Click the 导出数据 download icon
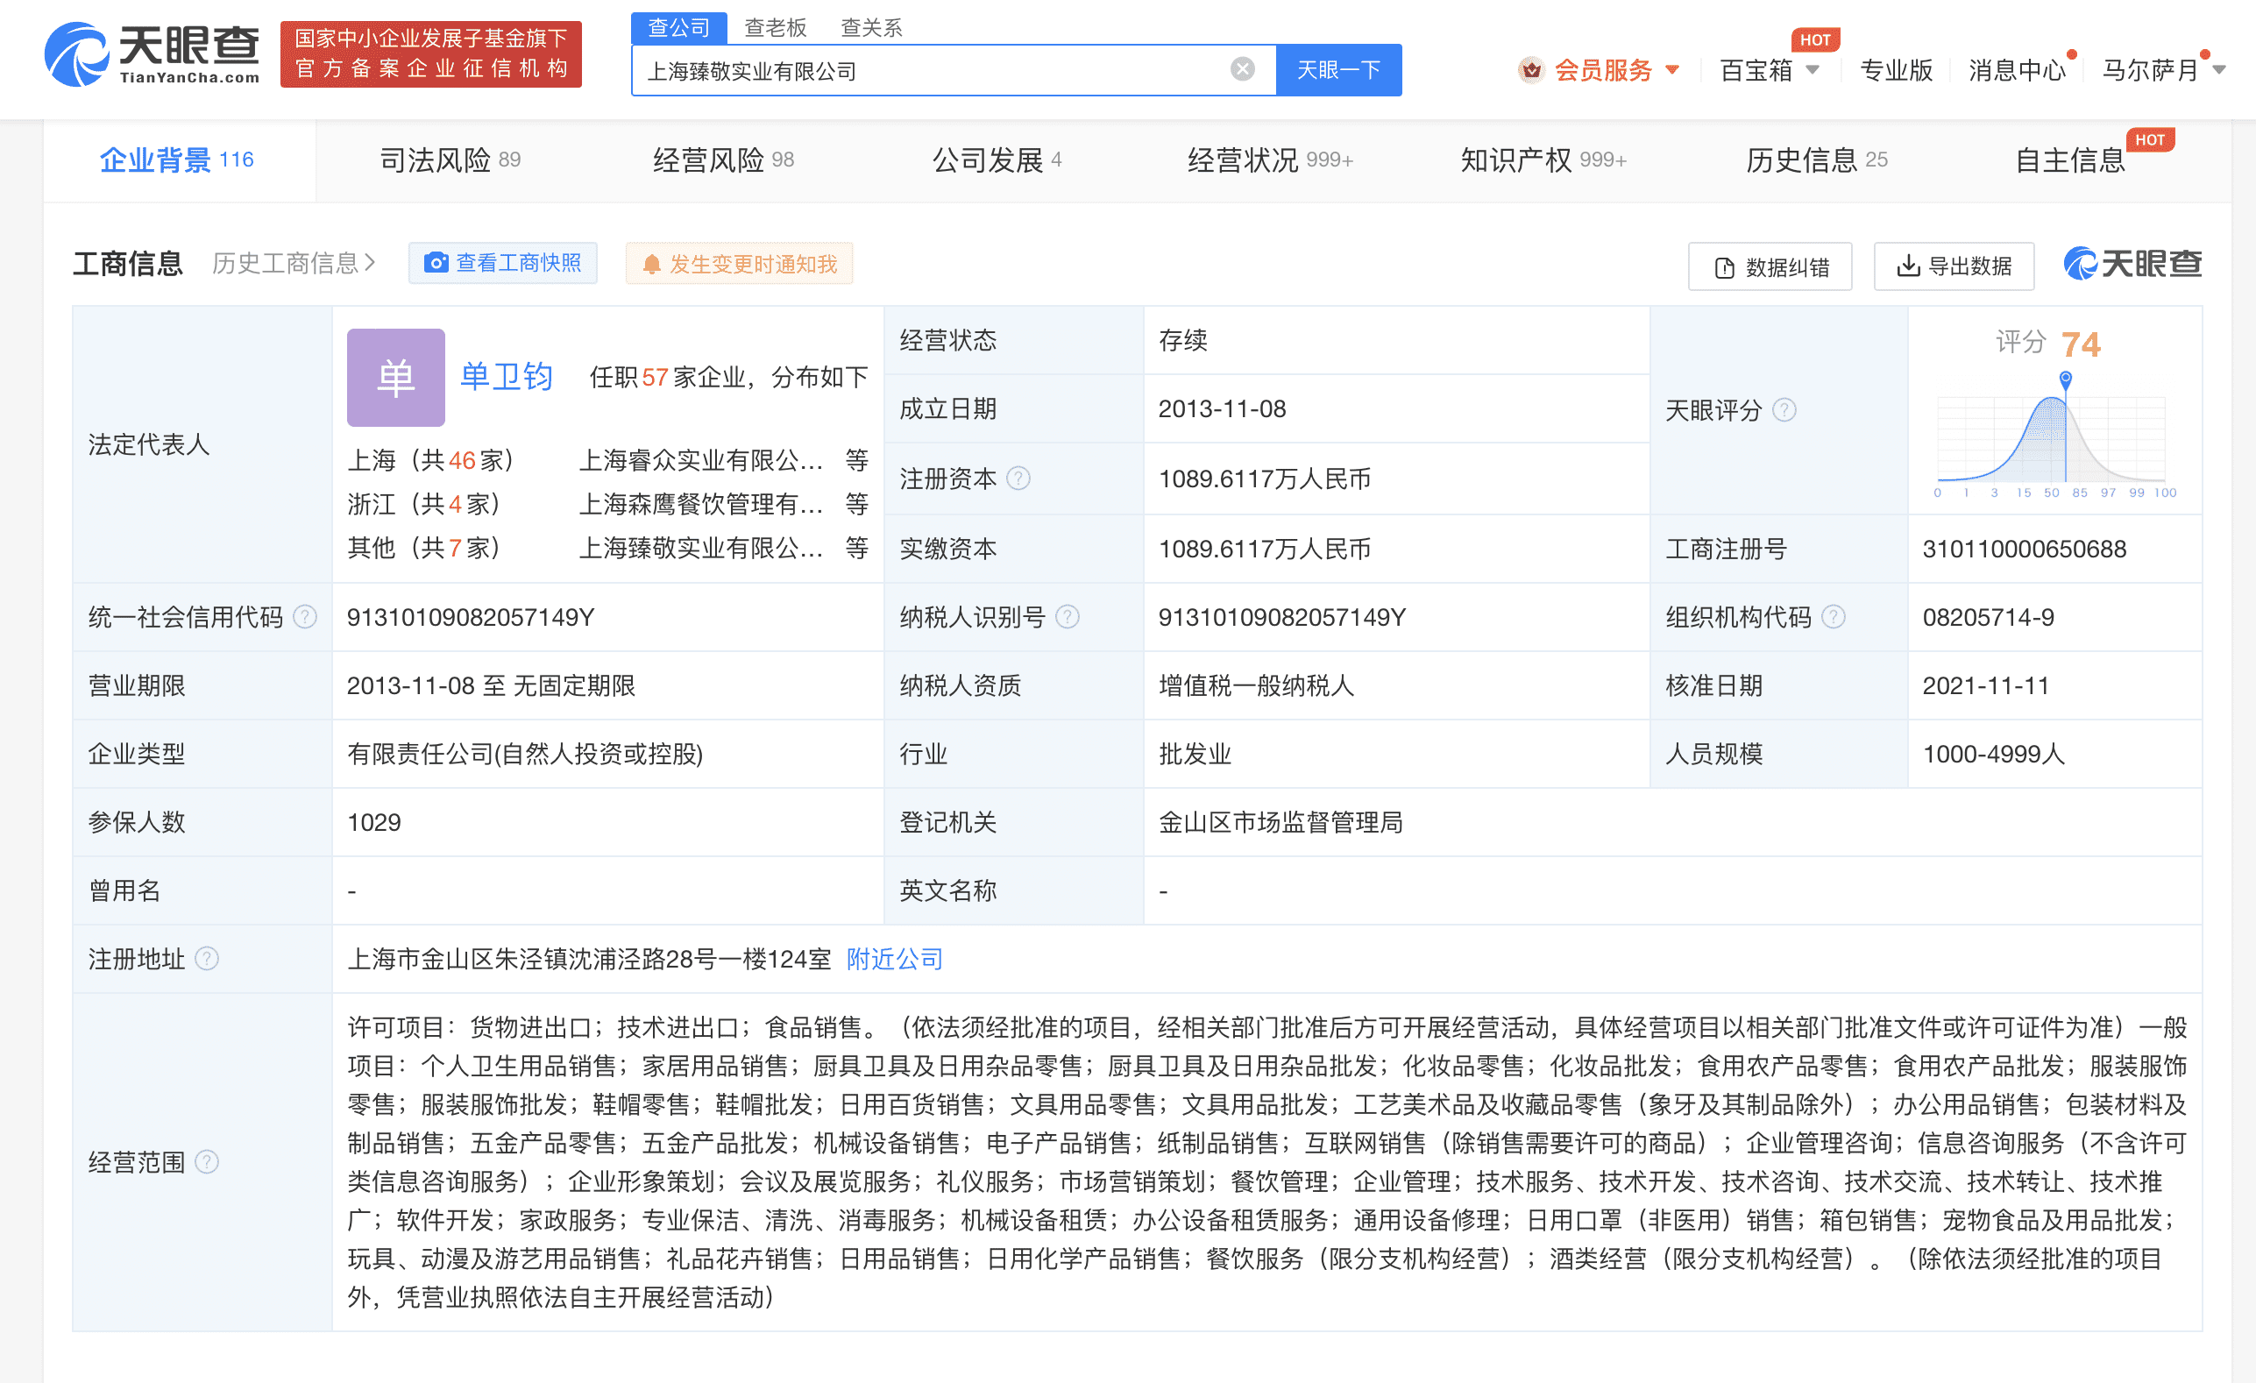2256x1383 pixels. tap(1910, 266)
